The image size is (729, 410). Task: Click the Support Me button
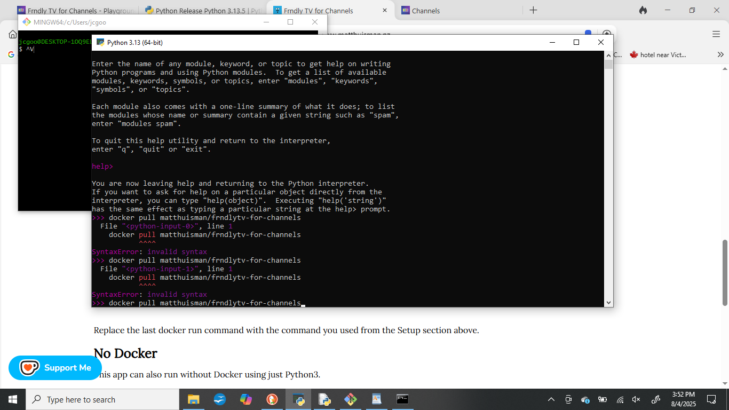pyautogui.click(x=56, y=368)
